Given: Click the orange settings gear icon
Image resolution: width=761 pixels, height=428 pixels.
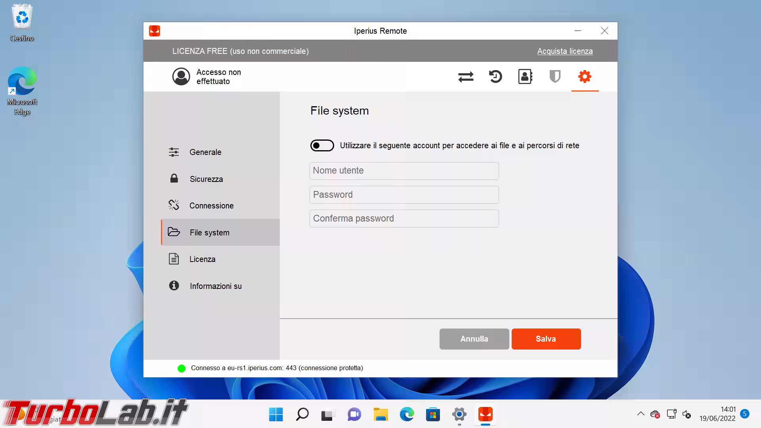Looking at the screenshot, I should pos(585,76).
